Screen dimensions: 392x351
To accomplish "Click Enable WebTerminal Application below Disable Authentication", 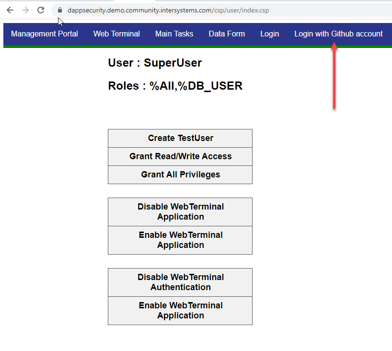I will (180, 310).
